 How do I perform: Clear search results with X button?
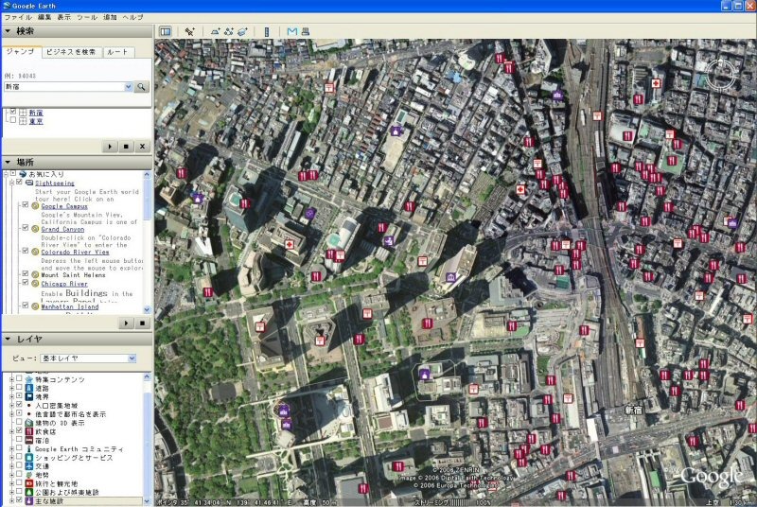point(143,147)
